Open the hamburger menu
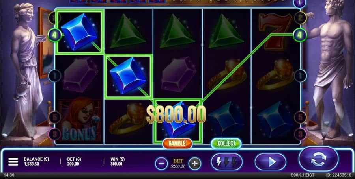 13,162
